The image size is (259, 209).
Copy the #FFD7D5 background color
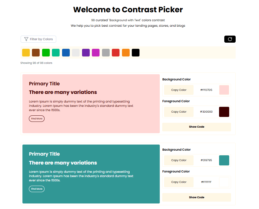tap(179, 90)
